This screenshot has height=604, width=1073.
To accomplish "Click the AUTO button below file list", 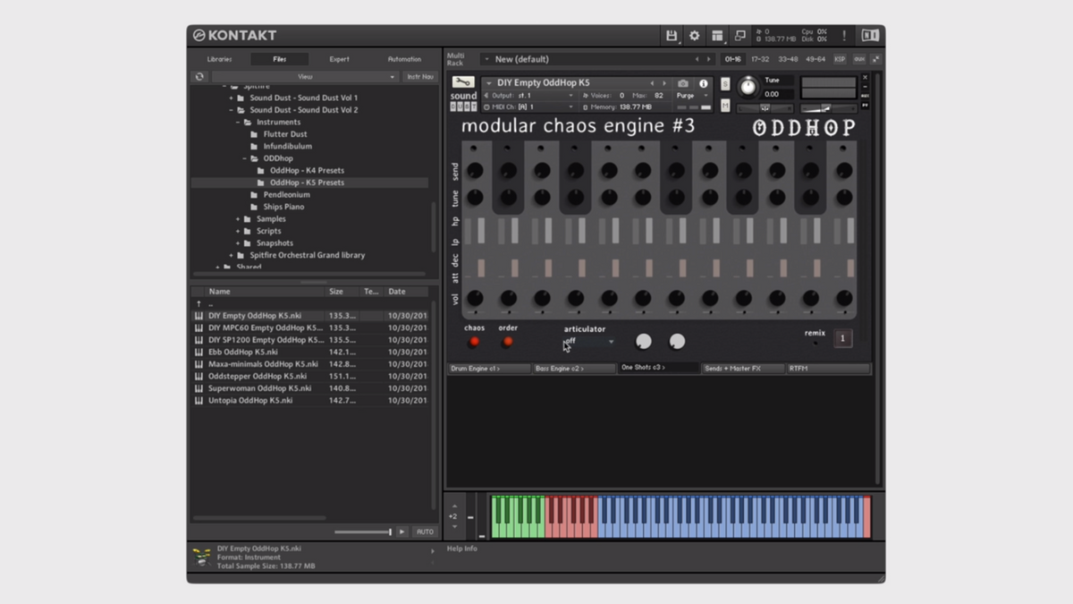I will pyautogui.click(x=425, y=532).
